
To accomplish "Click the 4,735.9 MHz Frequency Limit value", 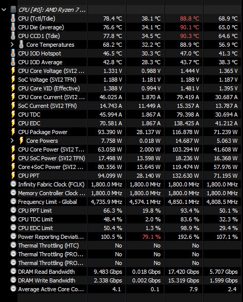I will (x=106, y=202).
